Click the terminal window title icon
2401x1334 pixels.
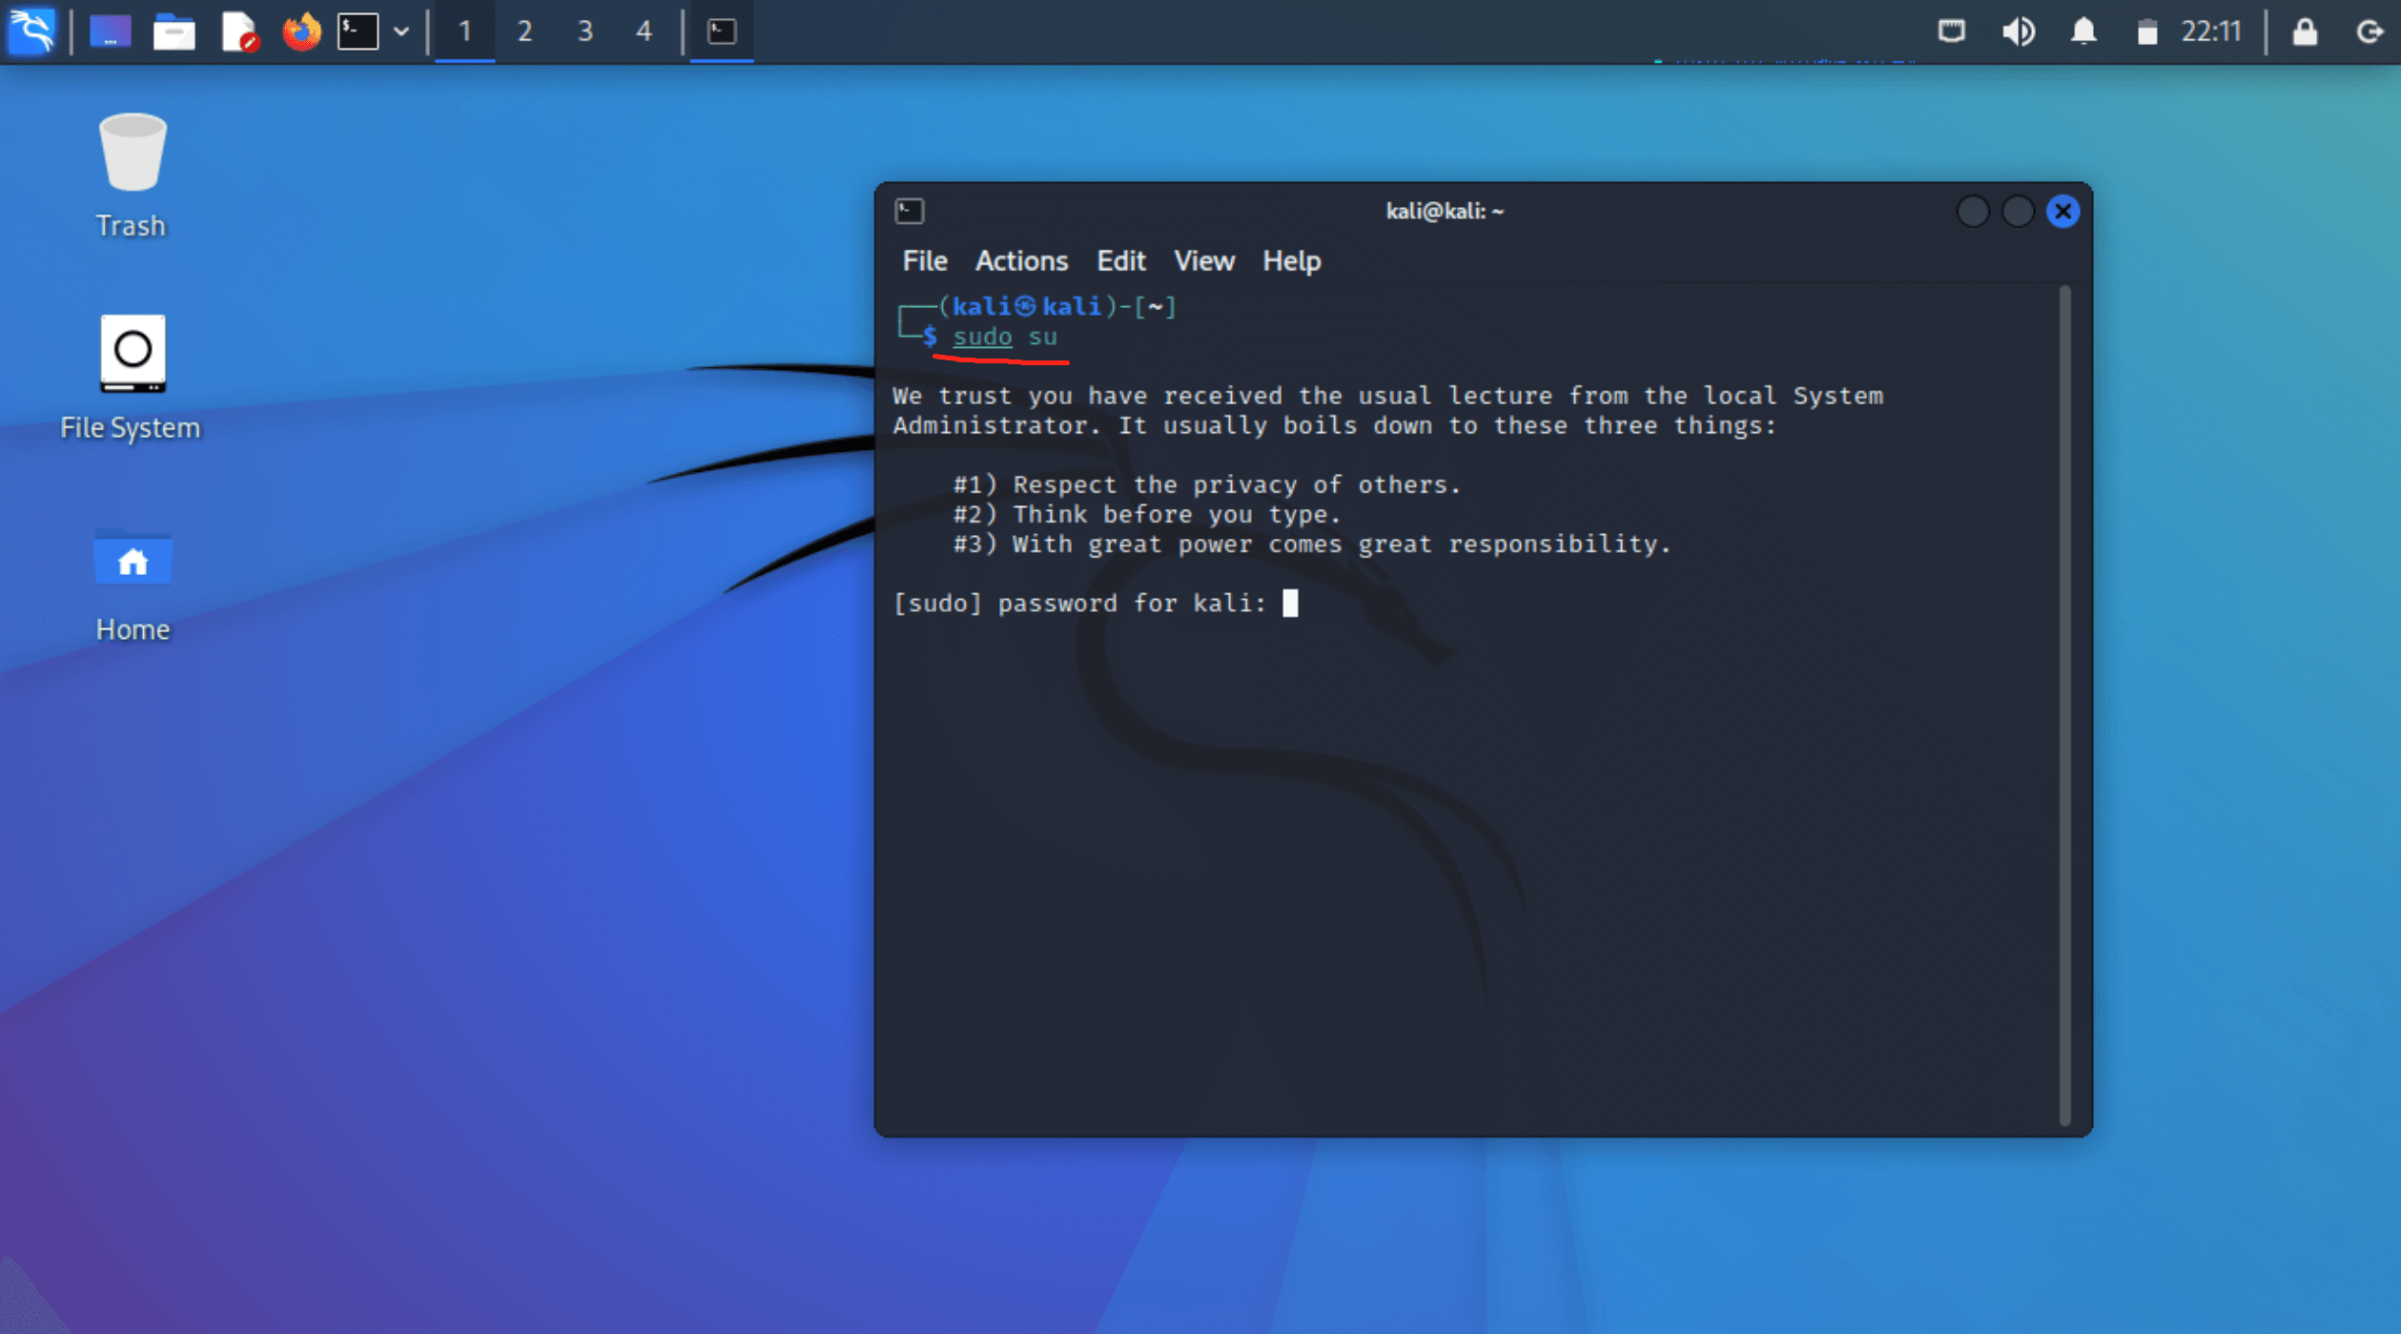[910, 211]
